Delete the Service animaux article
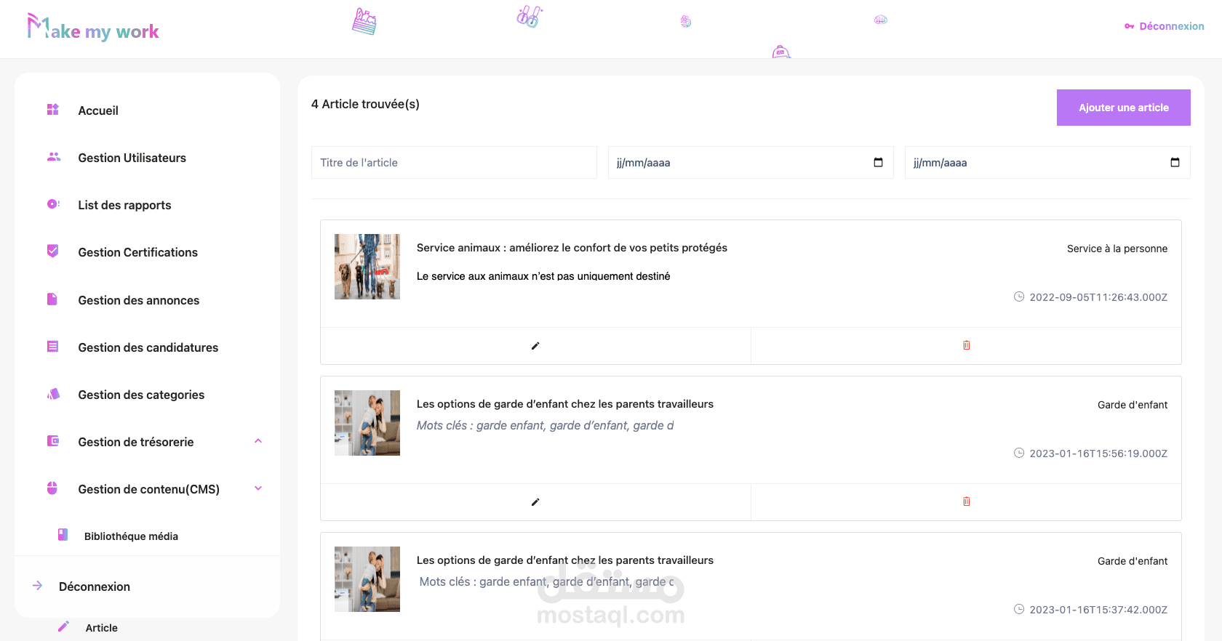The height and width of the screenshot is (641, 1222). tap(967, 345)
